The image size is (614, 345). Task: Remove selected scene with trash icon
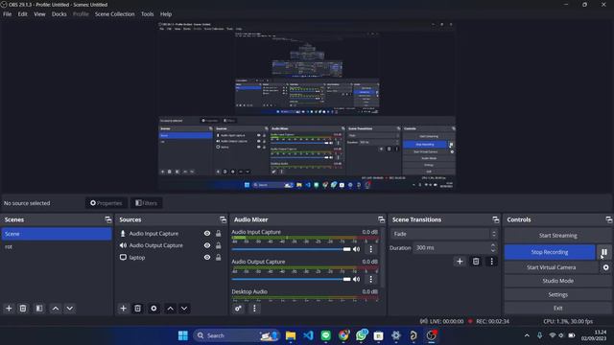coord(23,309)
